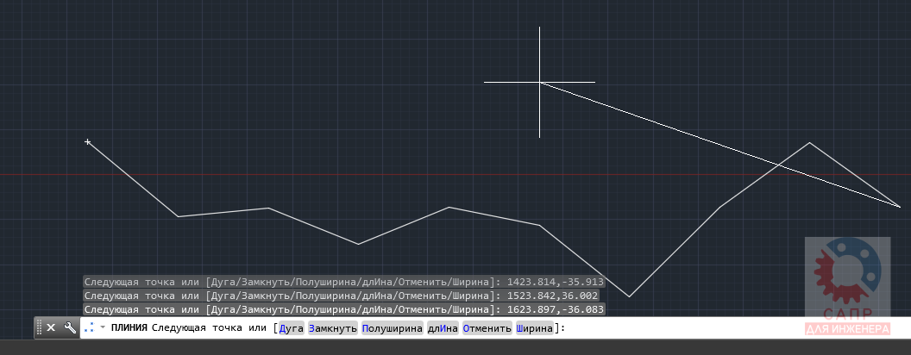The width and height of the screenshot is (911, 355).
Task: Open recent commands dropdown arrow
Action: 103,327
